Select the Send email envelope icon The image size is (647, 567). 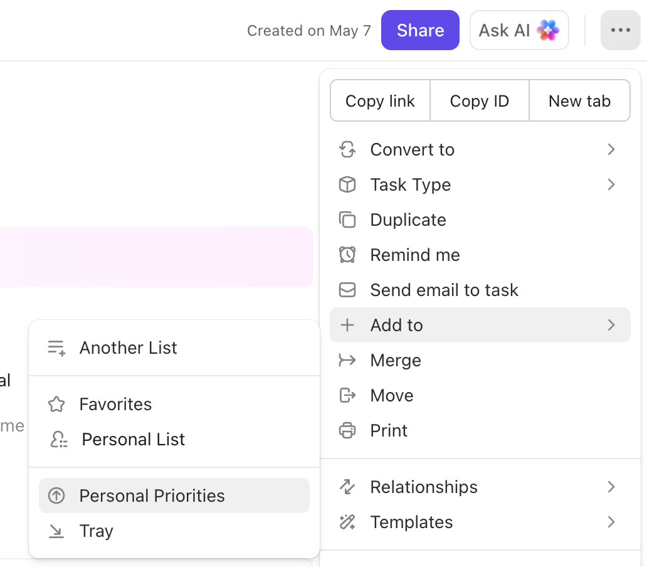347,290
